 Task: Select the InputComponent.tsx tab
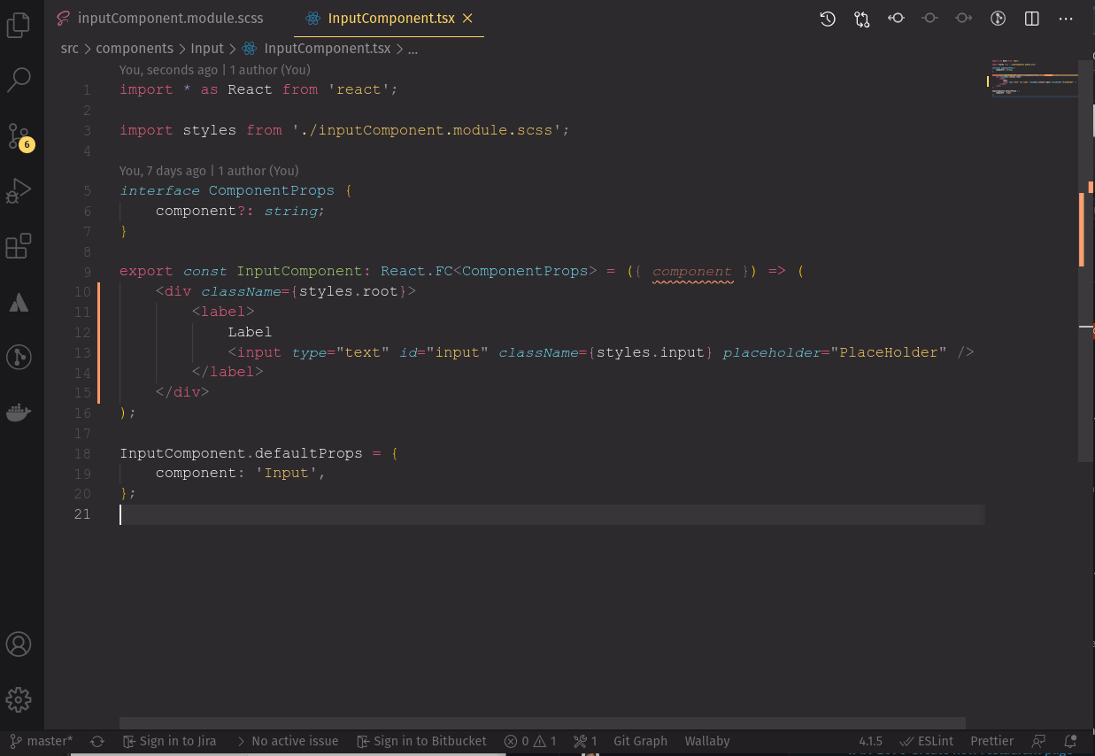click(389, 18)
